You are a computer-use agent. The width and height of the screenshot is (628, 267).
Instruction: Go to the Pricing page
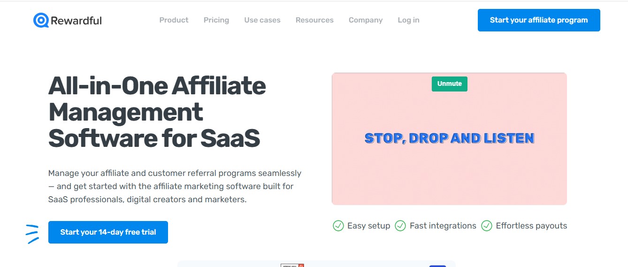pyautogui.click(x=216, y=20)
